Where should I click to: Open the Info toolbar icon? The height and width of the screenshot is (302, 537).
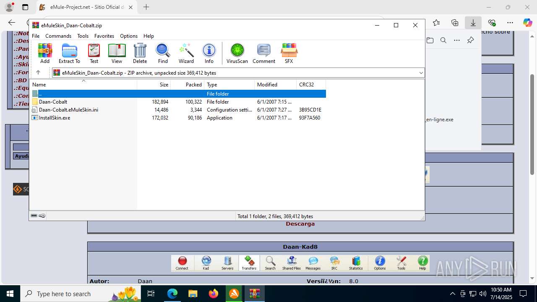pyautogui.click(x=209, y=53)
